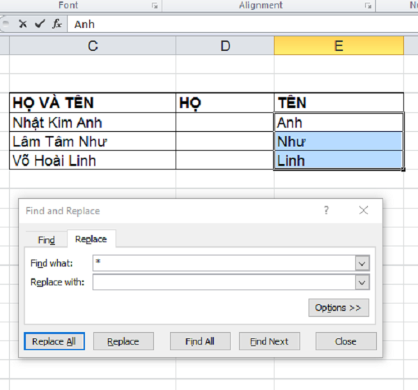Click inside the Replace with text field

(223, 283)
